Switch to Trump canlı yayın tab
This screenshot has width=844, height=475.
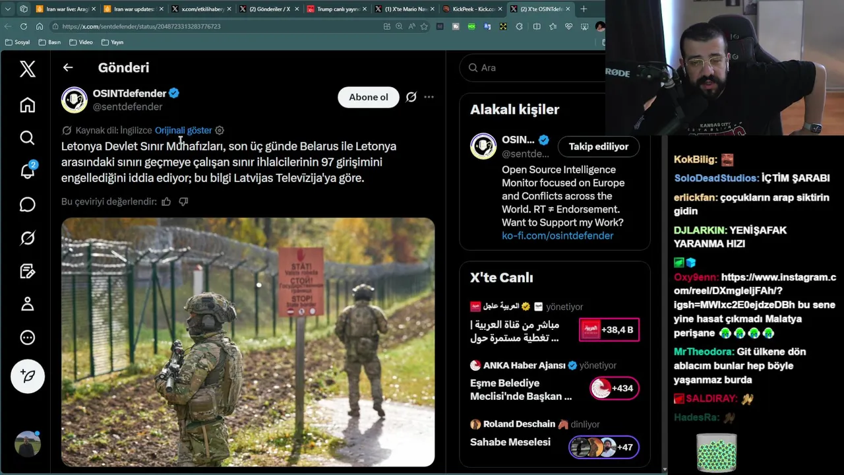[x=337, y=9]
